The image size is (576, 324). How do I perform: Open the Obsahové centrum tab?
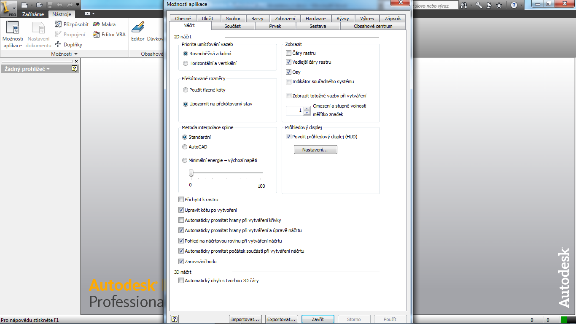[373, 26]
